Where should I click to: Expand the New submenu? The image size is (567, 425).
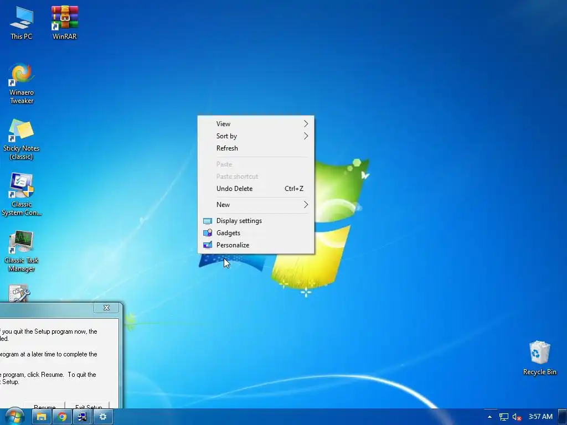(256, 205)
